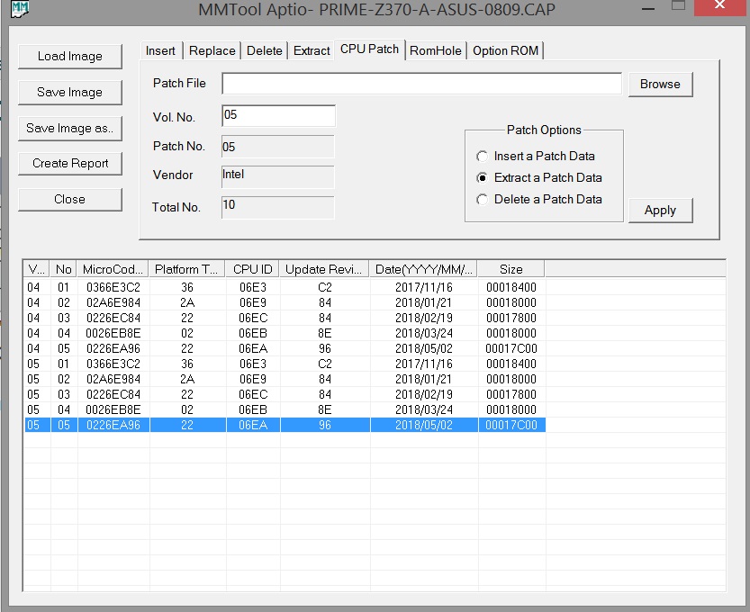Image resolution: width=750 pixels, height=612 pixels.
Task: Click the MMTool app icon in title bar
Action: pos(20,8)
